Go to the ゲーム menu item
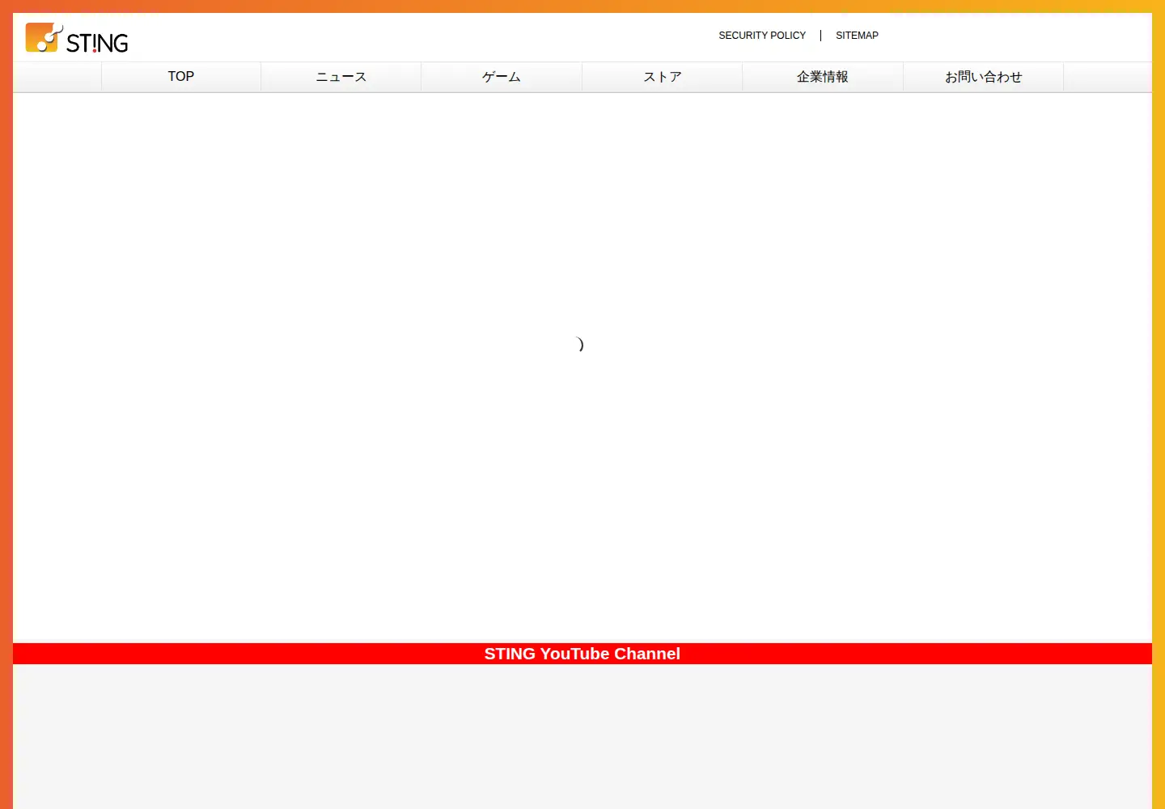Viewport: 1165px width, 809px height. point(502,77)
